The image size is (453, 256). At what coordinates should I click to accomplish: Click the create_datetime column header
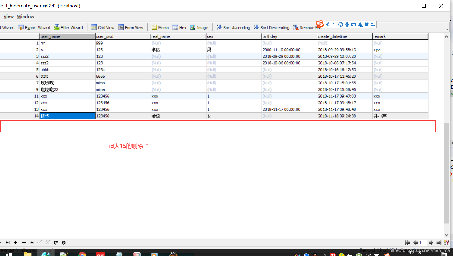click(345, 36)
